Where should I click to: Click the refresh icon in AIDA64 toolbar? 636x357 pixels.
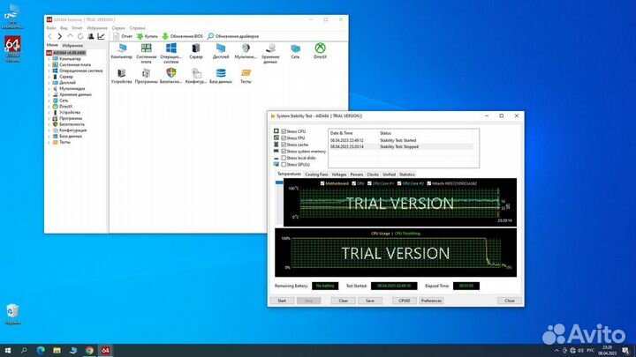pyautogui.click(x=80, y=36)
